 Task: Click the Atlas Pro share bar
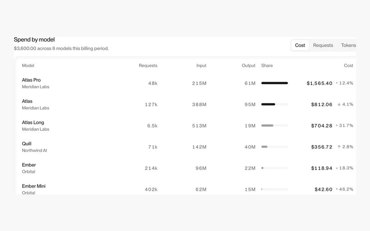(274, 83)
